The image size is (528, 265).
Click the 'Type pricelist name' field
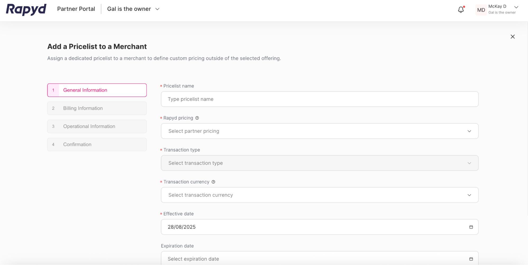(x=320, y=99)
